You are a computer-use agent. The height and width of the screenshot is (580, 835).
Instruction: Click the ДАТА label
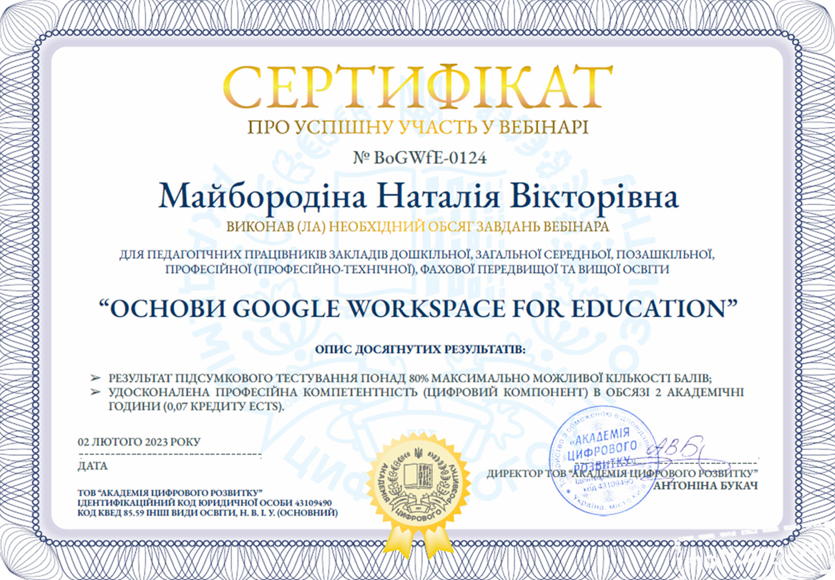[93, 466]
